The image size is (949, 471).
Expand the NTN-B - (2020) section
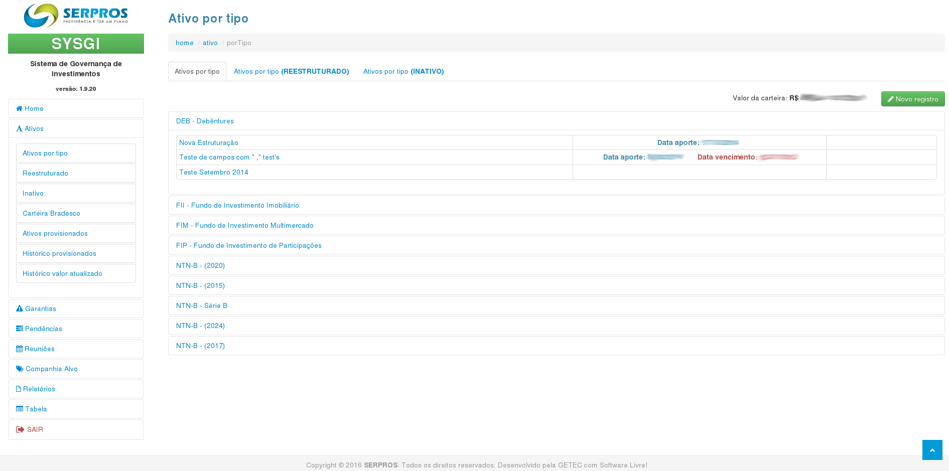tap(200, 265)
